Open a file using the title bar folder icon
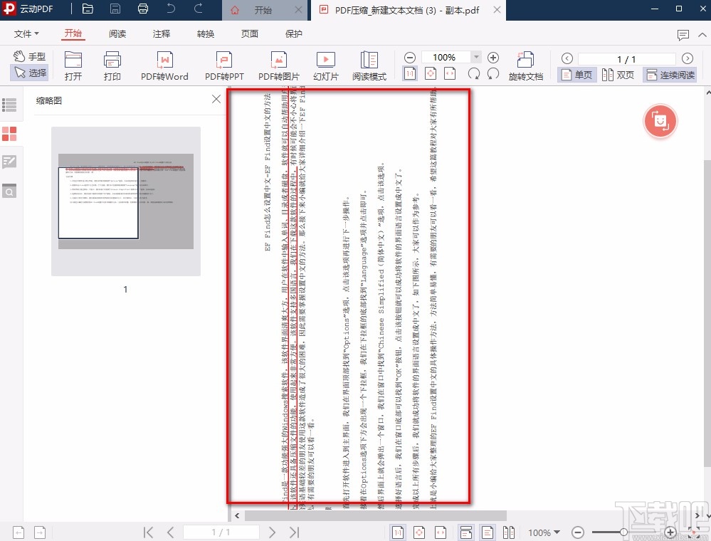 (x=88, y=9)
